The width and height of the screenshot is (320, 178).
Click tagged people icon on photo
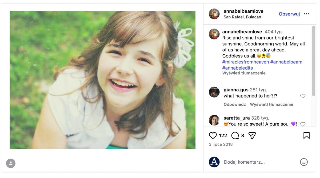tap(11, 163)
